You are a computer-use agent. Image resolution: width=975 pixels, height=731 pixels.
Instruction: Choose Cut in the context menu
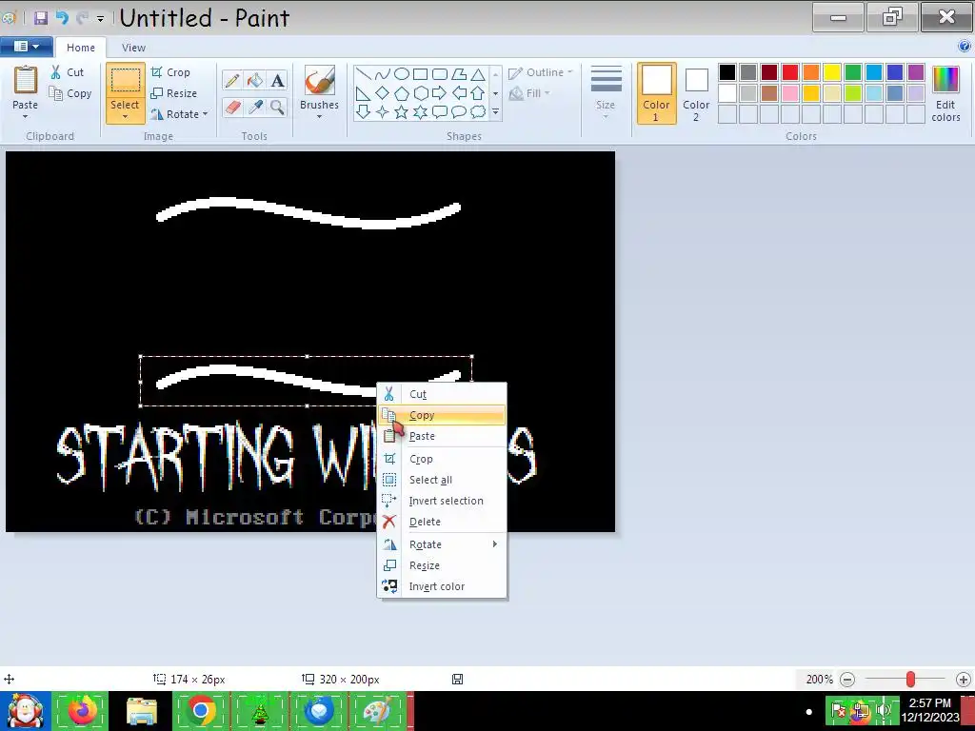(x=442, y=394)
